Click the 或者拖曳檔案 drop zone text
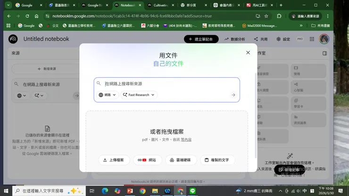Screen dimensions: 349x196 (x=166, y=132)
